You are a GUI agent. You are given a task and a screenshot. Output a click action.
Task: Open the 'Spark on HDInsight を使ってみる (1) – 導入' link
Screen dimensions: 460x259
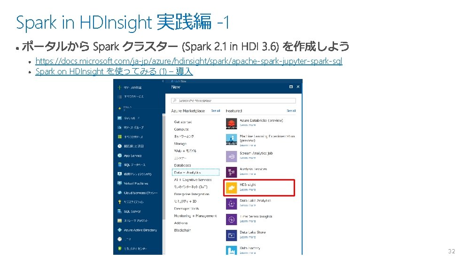114,71
